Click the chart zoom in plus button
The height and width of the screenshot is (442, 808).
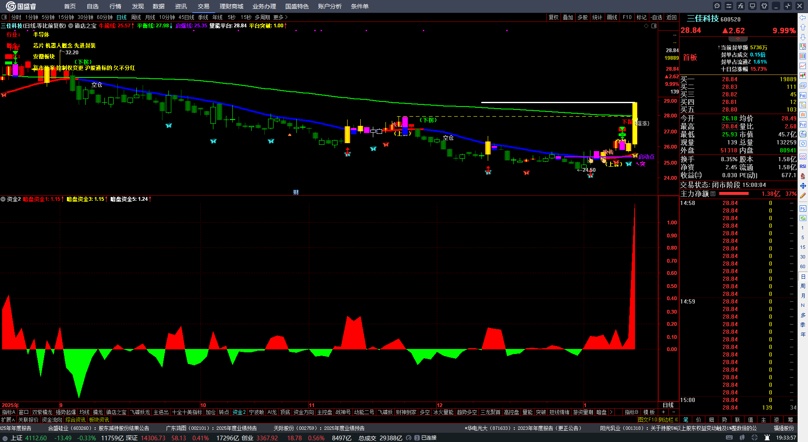[664, 412]
